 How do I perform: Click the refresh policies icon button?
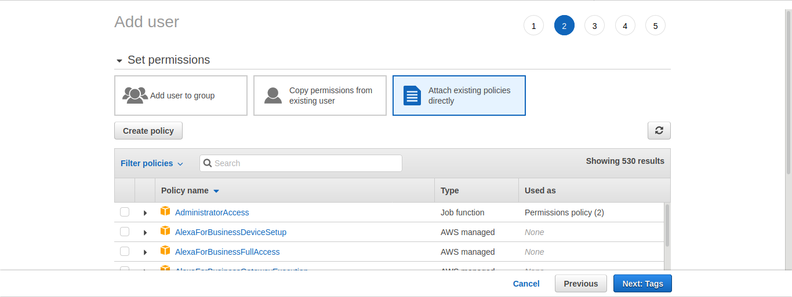(x=659, y=131)
